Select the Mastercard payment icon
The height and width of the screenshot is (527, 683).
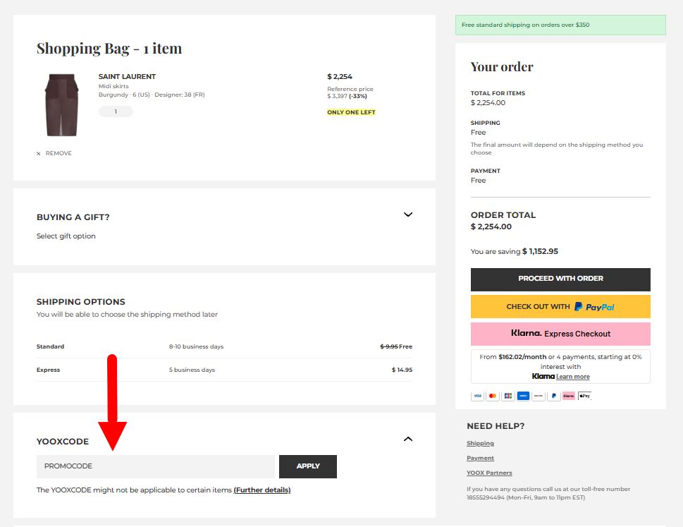click(x=493, y=396)
